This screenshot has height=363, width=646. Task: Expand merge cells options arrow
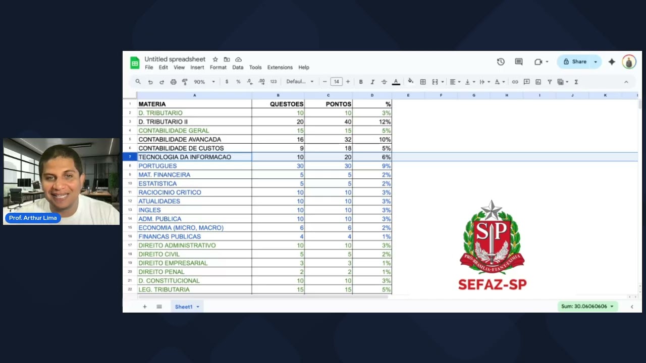pos(443,82)
